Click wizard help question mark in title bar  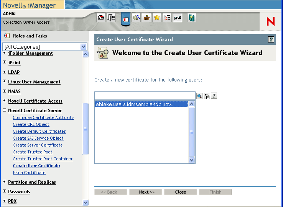(x=271, y=39)
